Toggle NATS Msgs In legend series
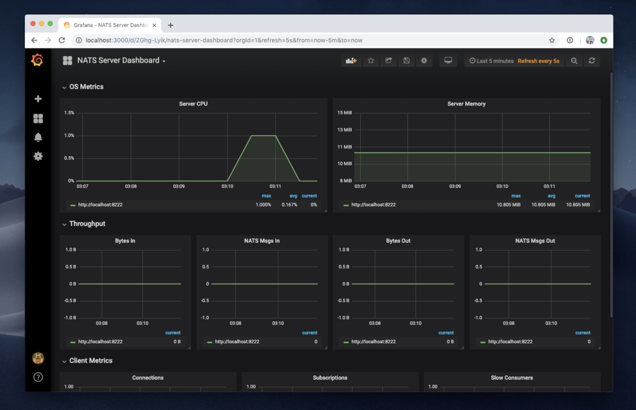 (237, 342)
